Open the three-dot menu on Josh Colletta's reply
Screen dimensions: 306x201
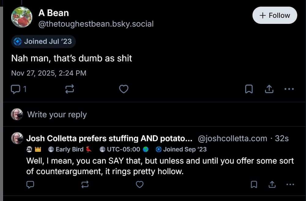click(290, 184)
